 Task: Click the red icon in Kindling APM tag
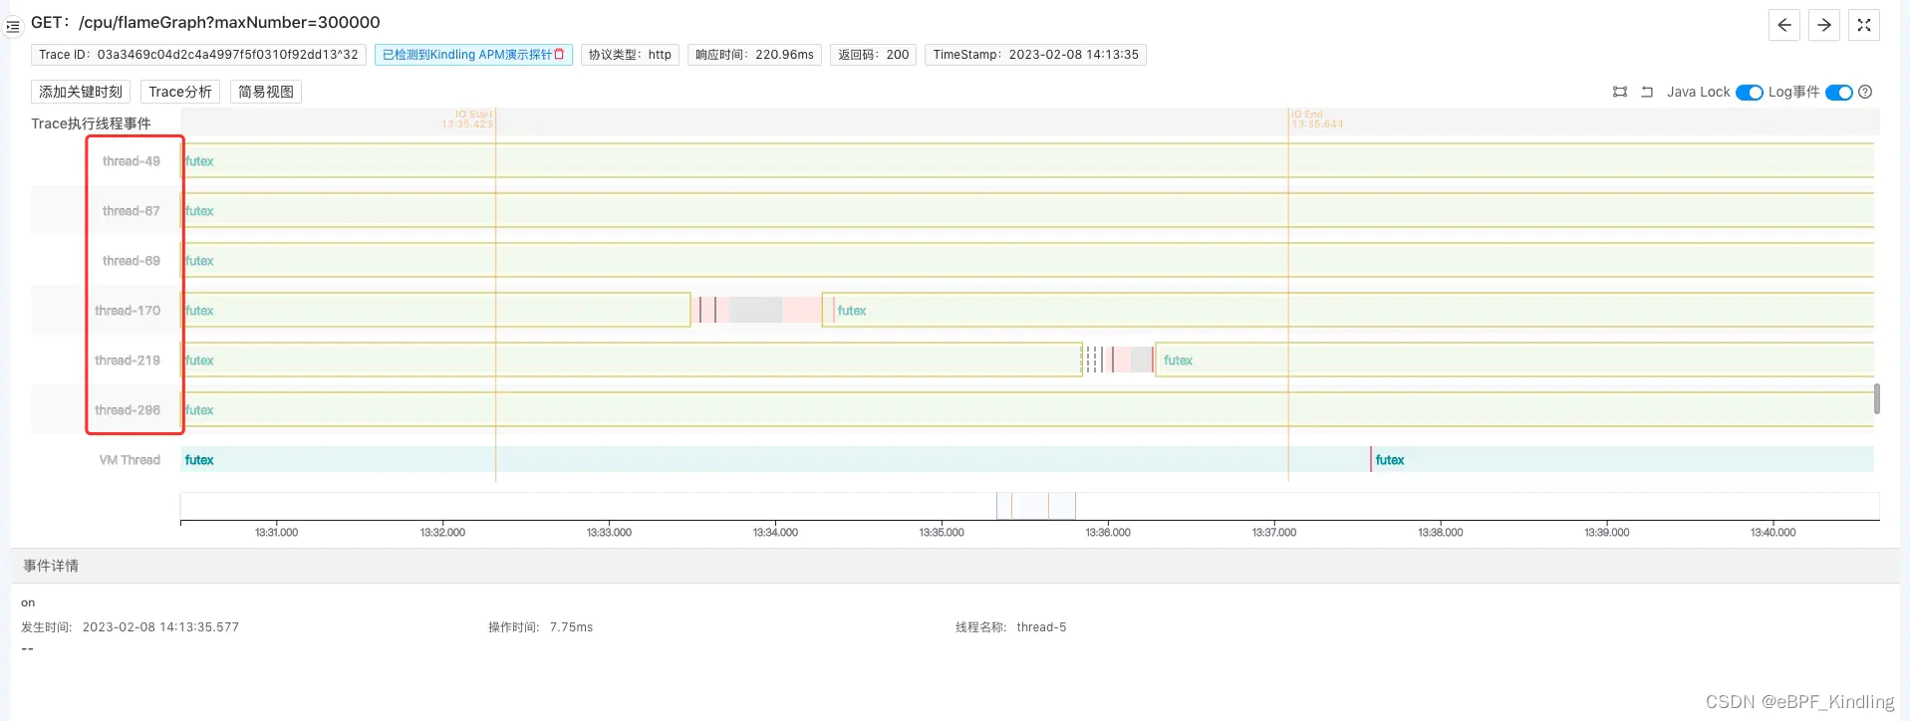tap(559, 55)
